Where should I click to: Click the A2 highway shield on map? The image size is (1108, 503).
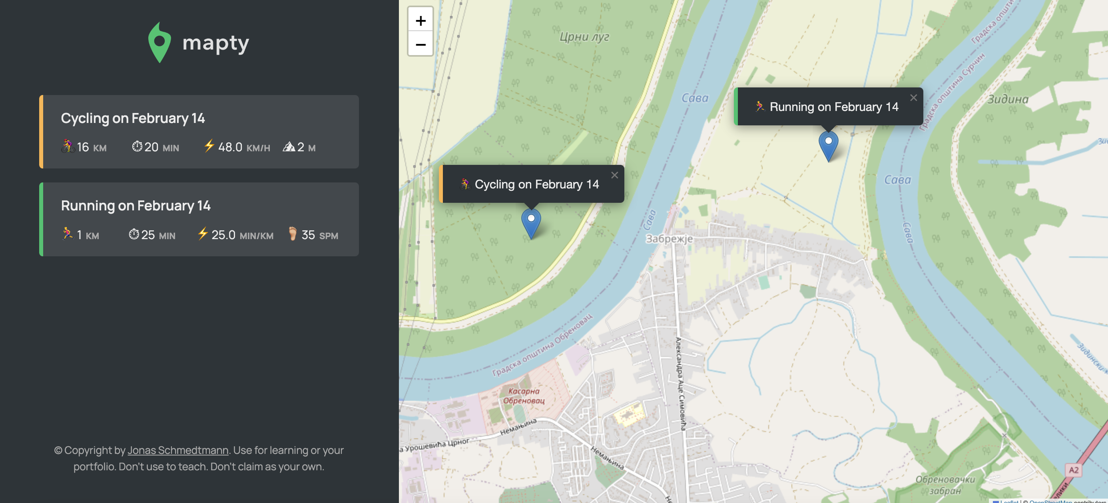tap(1074, 470)
